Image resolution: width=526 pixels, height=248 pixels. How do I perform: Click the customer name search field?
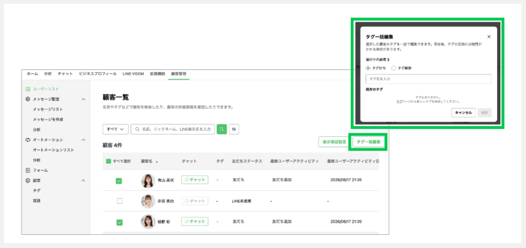click(x=173, y=129)
